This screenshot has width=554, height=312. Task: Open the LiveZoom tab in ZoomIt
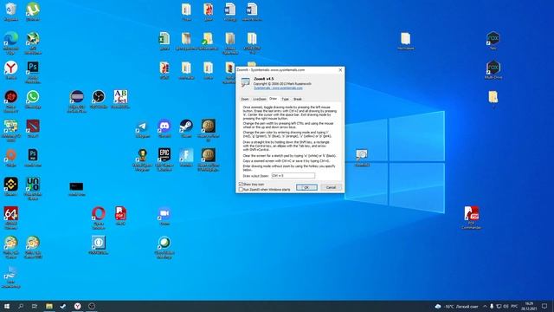[x=260, y=99]
